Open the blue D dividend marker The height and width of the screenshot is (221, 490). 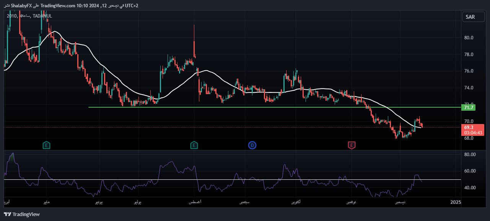tap(252, 145)
